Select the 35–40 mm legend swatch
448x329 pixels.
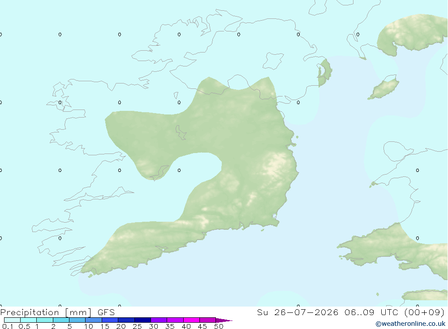point(175,320)
